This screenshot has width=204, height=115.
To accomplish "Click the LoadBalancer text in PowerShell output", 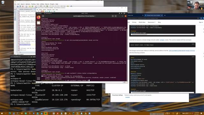I will (x=42, y=100).
